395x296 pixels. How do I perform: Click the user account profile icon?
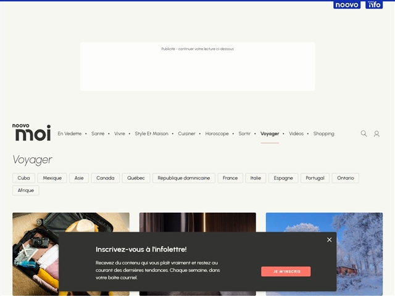tap(376, 134)
